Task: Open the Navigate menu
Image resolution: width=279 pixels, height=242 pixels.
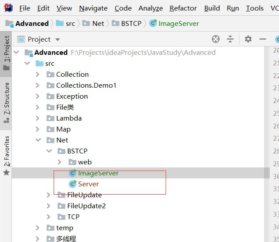Action: [93, 8]
